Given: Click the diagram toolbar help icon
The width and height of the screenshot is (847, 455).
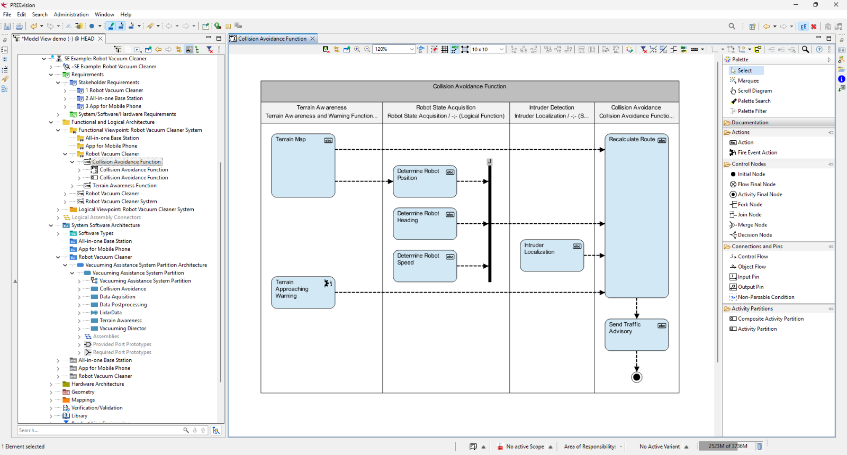Looking at the screenshot, I should [x=819, y=49].
